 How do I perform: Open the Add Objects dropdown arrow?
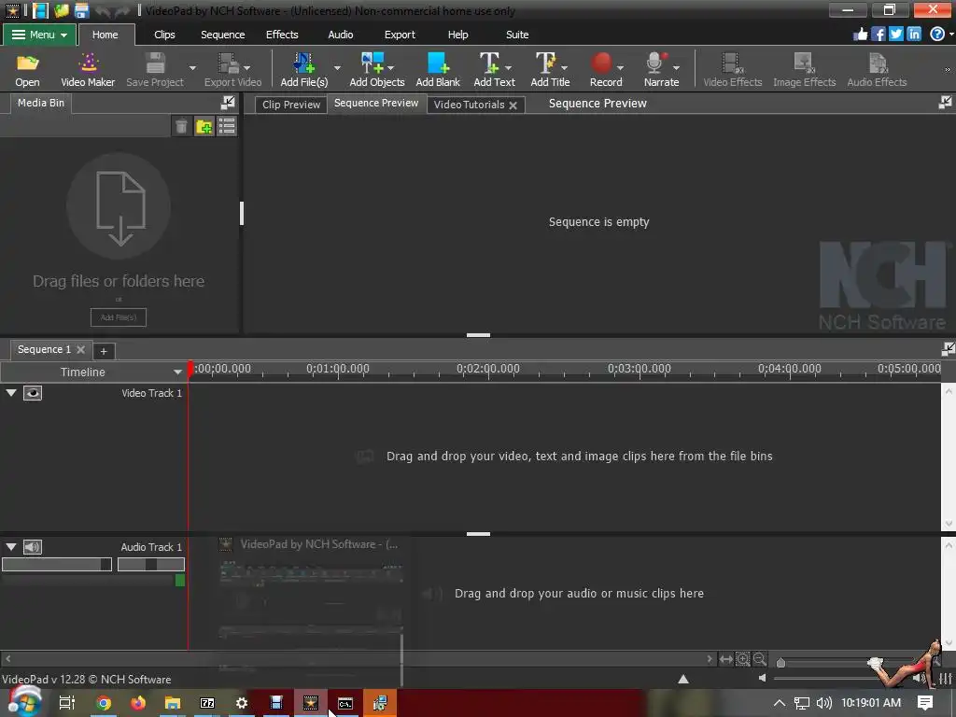pyautogui.click(x=391, y=67)
